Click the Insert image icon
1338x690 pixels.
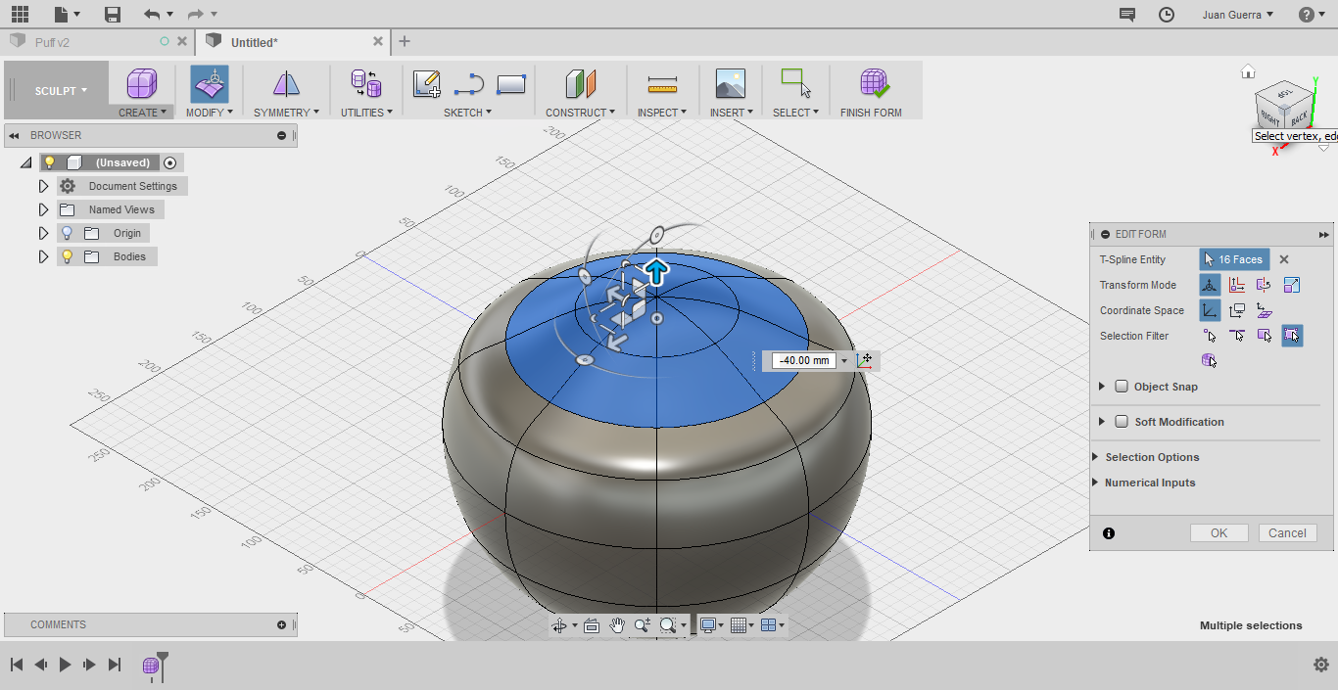731,84
